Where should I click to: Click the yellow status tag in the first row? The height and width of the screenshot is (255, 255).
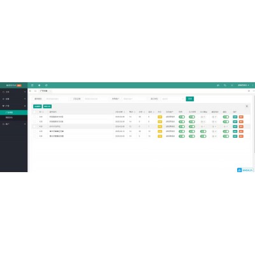(160, 117)
